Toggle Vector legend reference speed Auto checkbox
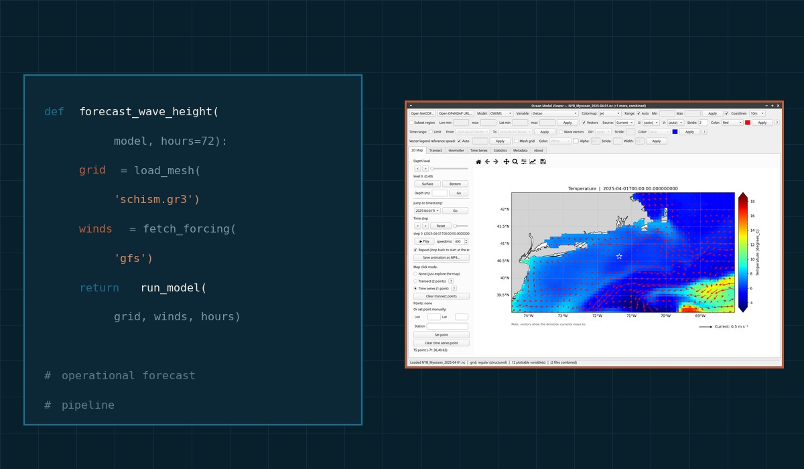The width and height of the screenshot is (804, 469). (459, 141)
